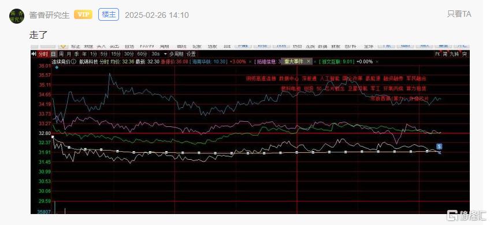Screen dimensions: 490x225
Task: Click the panel collapse arrow beside 分时
Action: [x=34, y=54]
